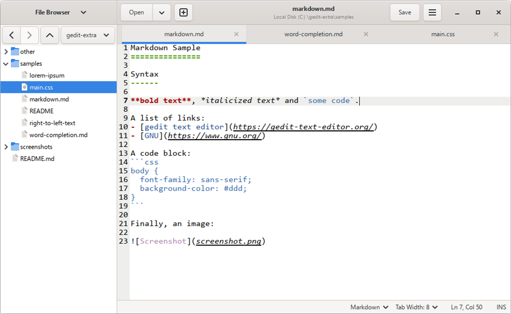Select README under samples folder
Screen dimensions: 511x314
42,111
